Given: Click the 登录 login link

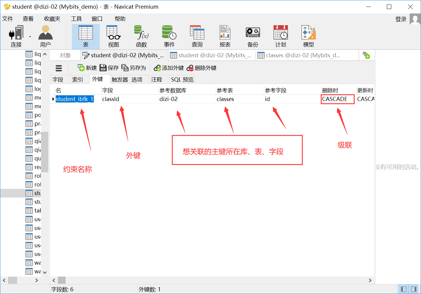Looking at the screenshot, I should pyautogui.click(x=401, y=19).
